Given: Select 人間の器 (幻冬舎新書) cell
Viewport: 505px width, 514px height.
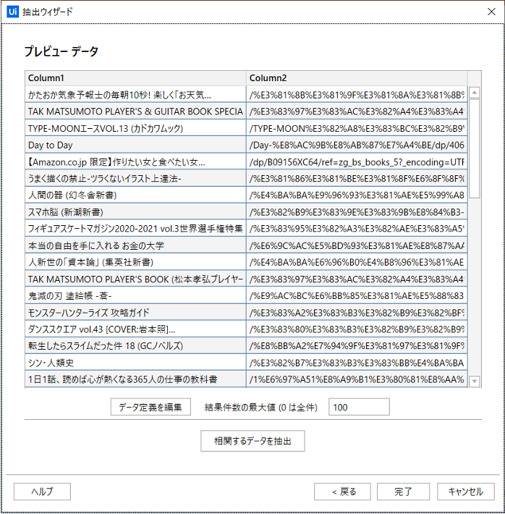Looking at the screenshot, I should (x=135, y=195).
